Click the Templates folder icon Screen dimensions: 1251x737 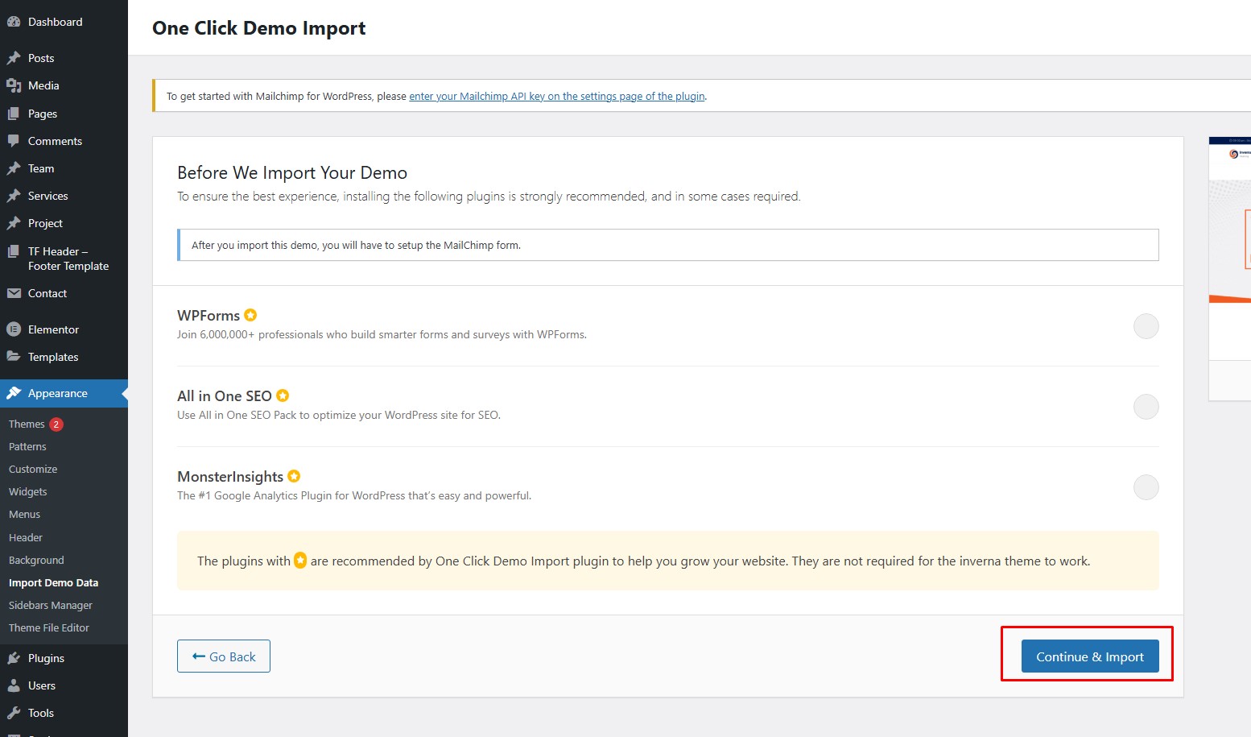(x=14, y=357)
